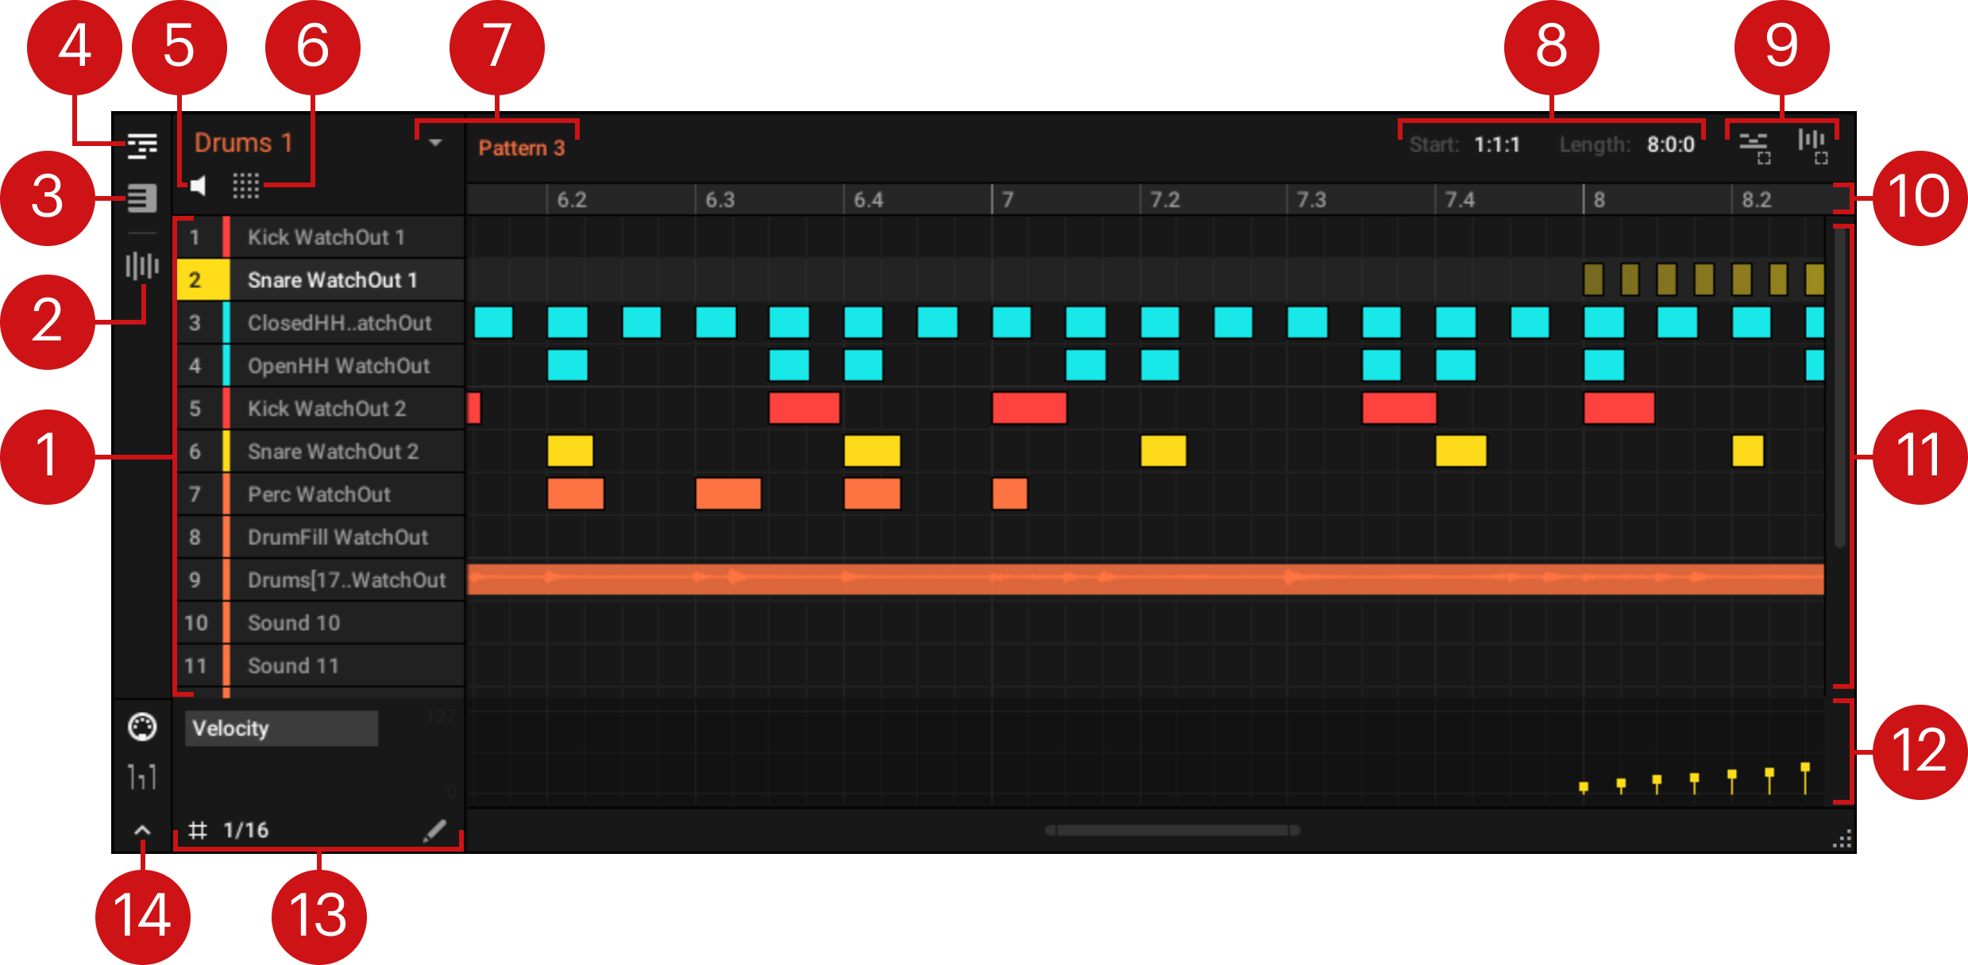Open the 1/16 step grid menu
The height and width of the screenshot is (965, 1968).
(x=246, y=830)
